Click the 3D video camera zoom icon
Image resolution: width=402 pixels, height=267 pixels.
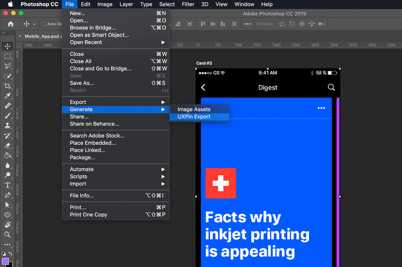[322, 24]
